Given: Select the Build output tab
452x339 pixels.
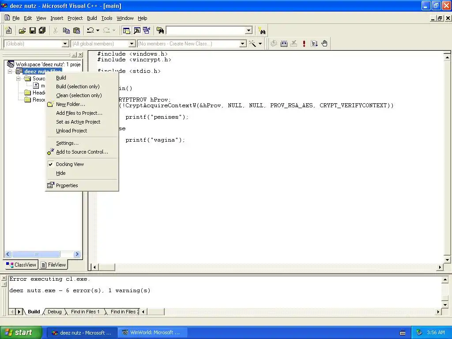Looking at the screenshot, I should 34,312.
